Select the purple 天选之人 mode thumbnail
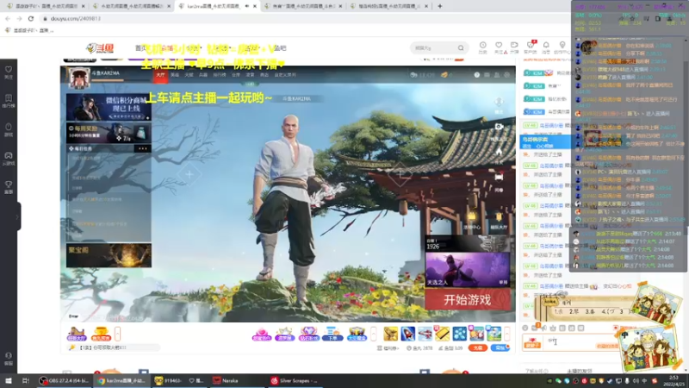The height and width of the screenshot is (388, 689). tap(468, 269)
